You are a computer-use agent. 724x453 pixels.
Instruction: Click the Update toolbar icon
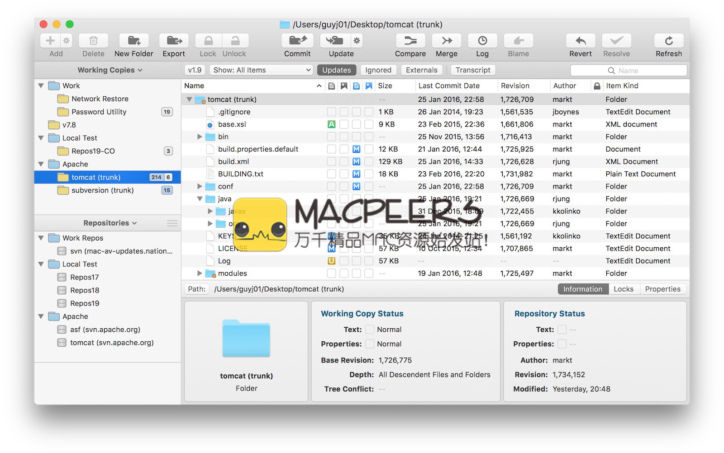click(x=334, y=41)
